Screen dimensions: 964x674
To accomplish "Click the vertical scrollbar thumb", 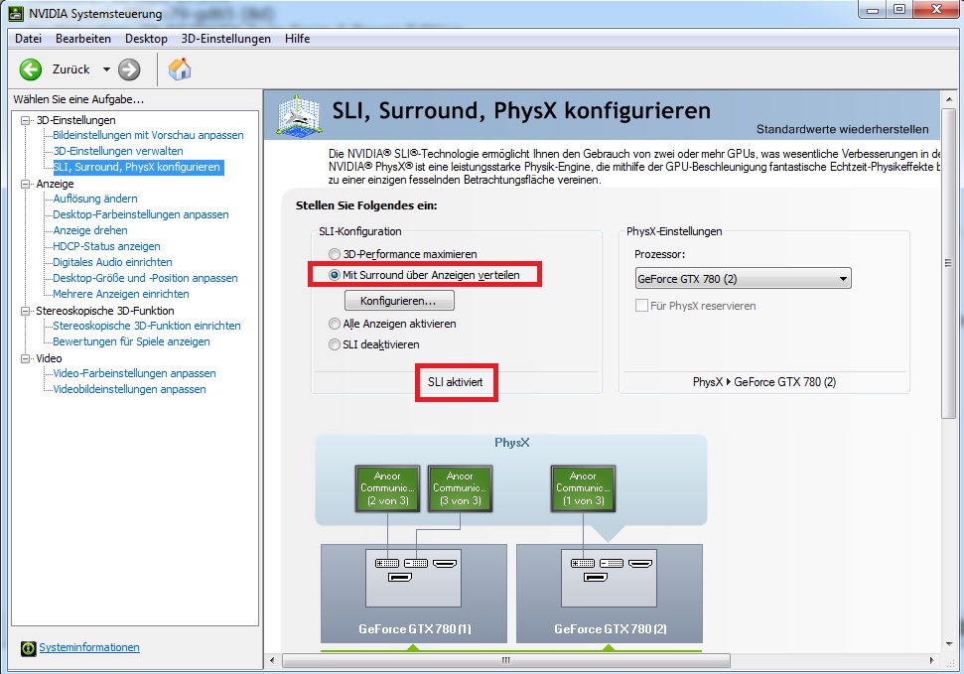I will 949,264.
